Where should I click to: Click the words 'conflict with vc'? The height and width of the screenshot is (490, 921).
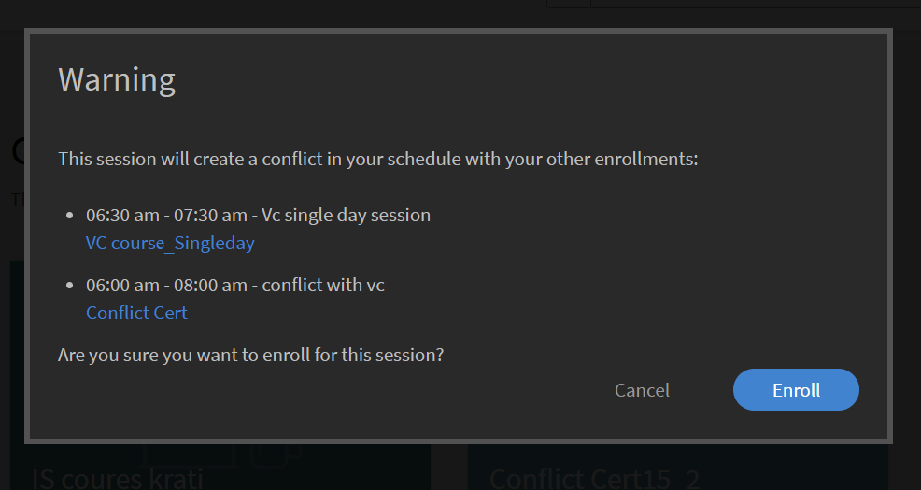[323, 285]
